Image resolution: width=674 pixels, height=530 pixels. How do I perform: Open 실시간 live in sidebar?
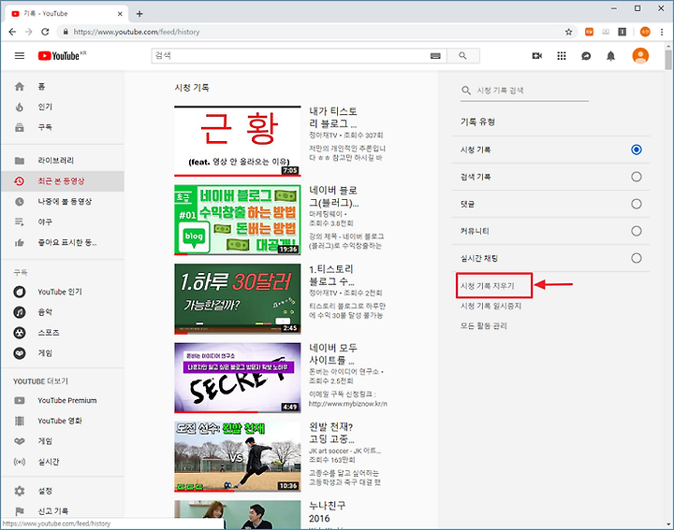coord(63,462)
